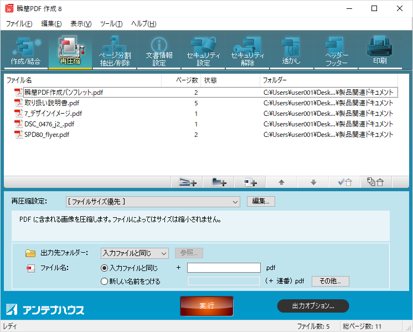Move selected file up with arrow icon
Screen dimensions: 413x332
pos(282,182)
